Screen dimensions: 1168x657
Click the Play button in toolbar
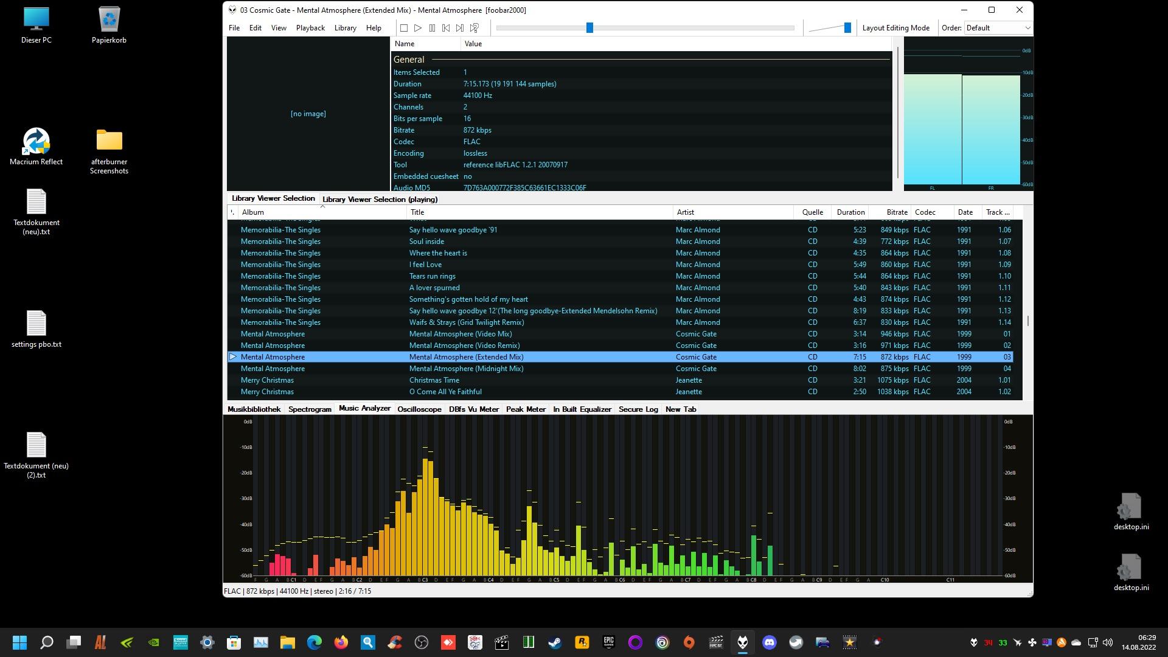418,28
